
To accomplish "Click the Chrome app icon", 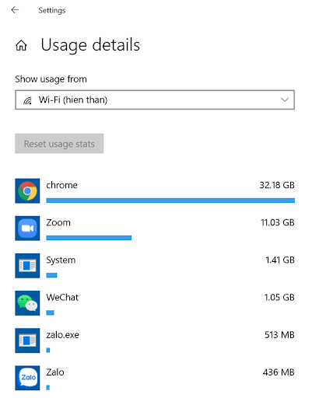I will [x=27, y=191].
